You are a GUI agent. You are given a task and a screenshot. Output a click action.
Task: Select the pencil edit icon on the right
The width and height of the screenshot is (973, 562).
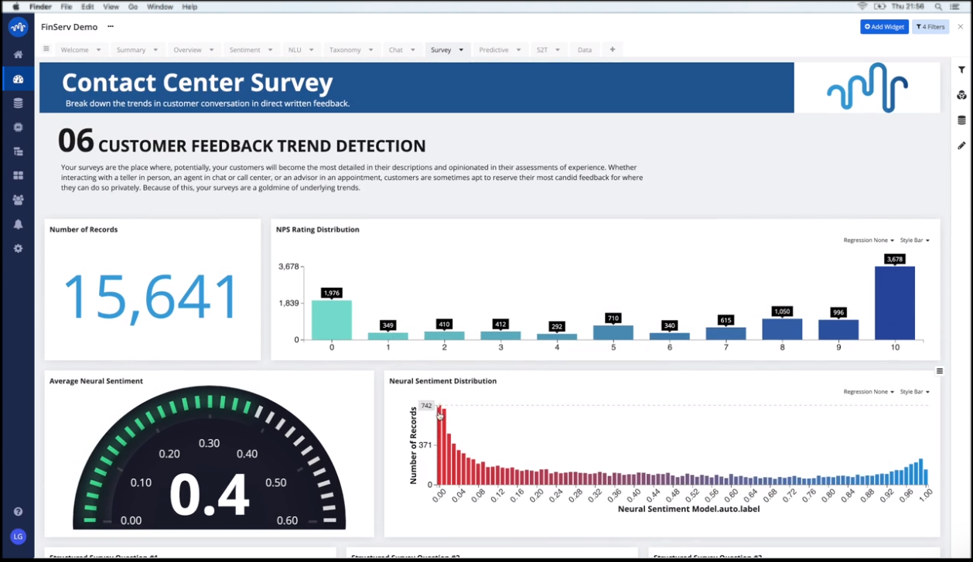click(961, 145)
